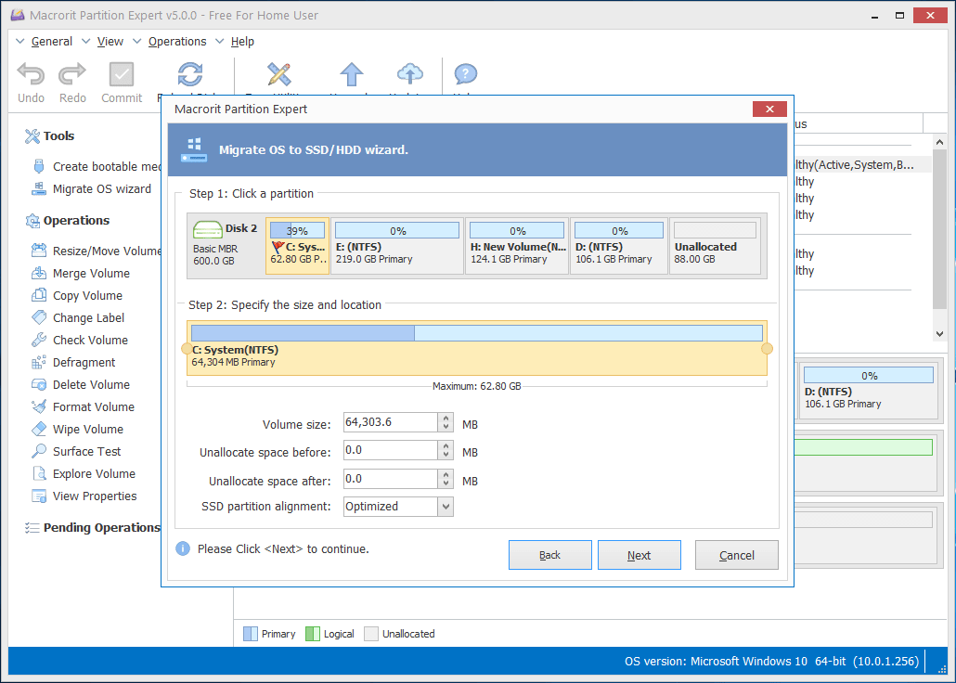This screenshot has height=683, width=956.
Task: Click the Reload Disk refresh icon
Action: [x=190, y=74]
